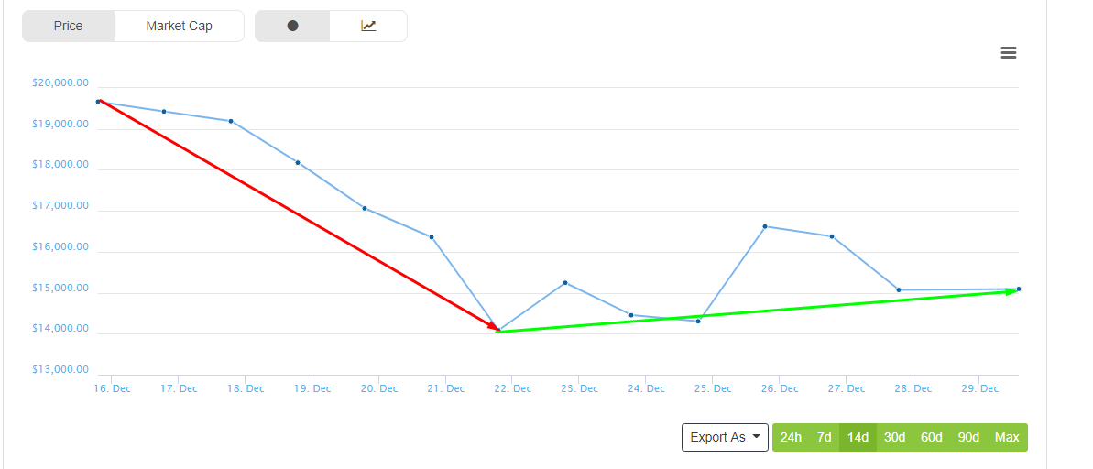Click the data point near 23 Dec
The image size is (1093, 469).
coord(565,282)
